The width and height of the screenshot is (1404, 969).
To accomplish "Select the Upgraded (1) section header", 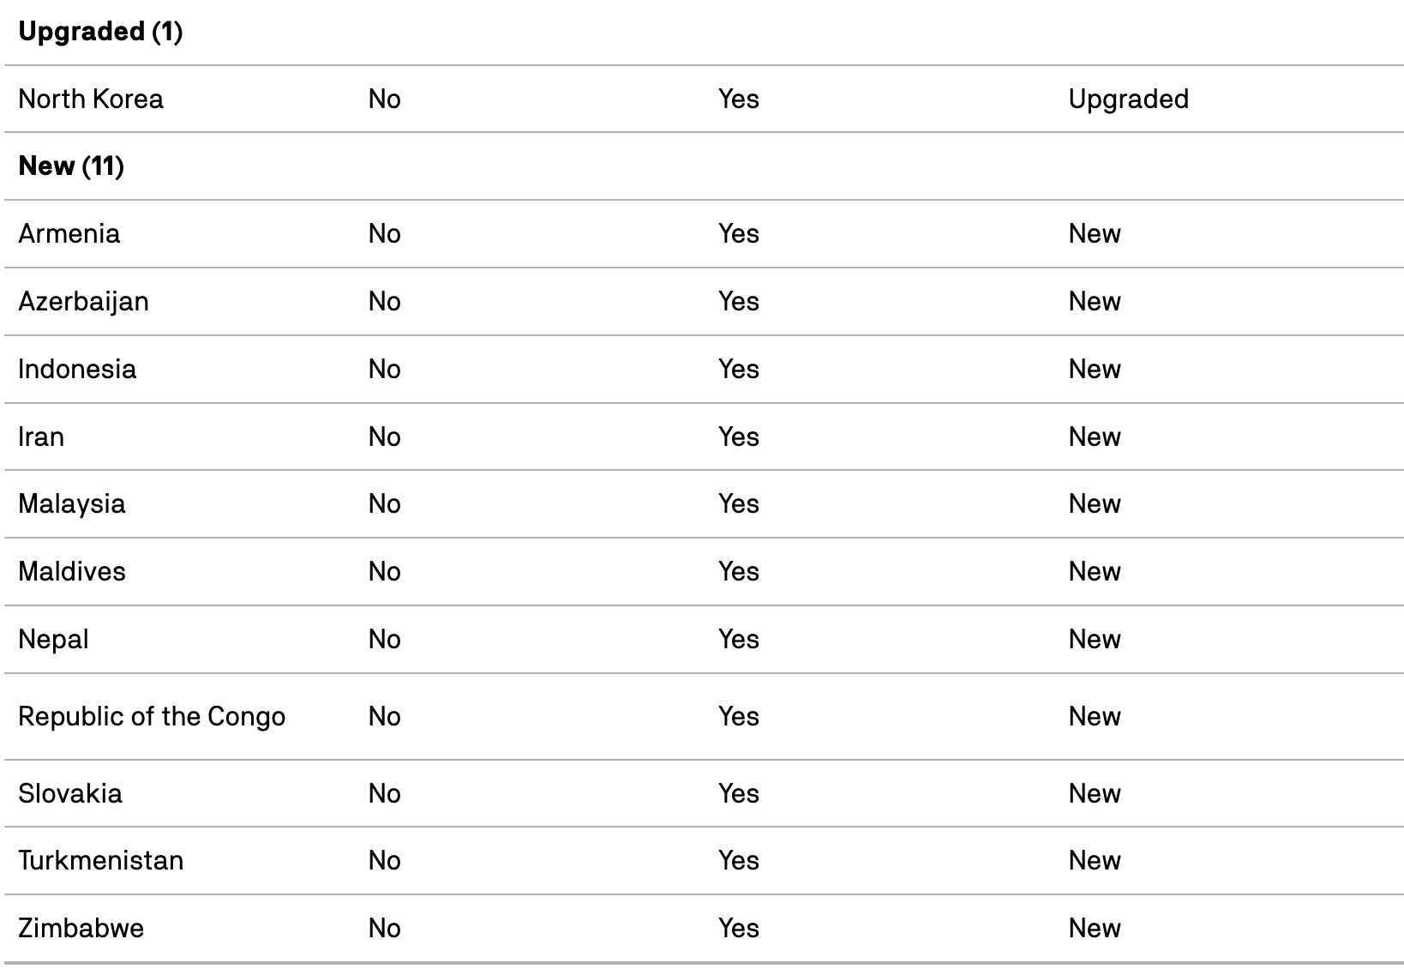I will 100,32.
